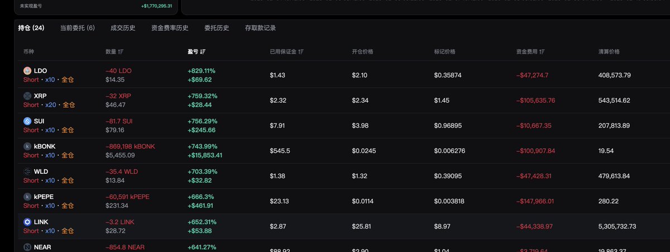Click the 币种 column header
The width and height of the screenshot is (670, 252).
click(28, 51)
